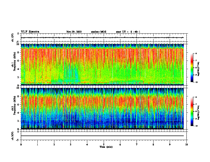210x162 pixels.
Task: Click time axis tick label "2"
Action: [x=54, y=145]
